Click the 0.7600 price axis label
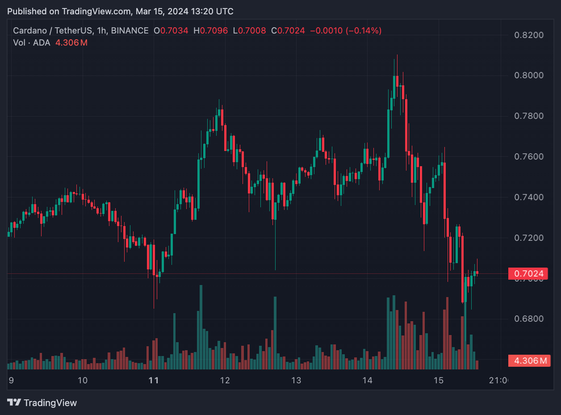 pyautogui.click(x=528, y=156)
